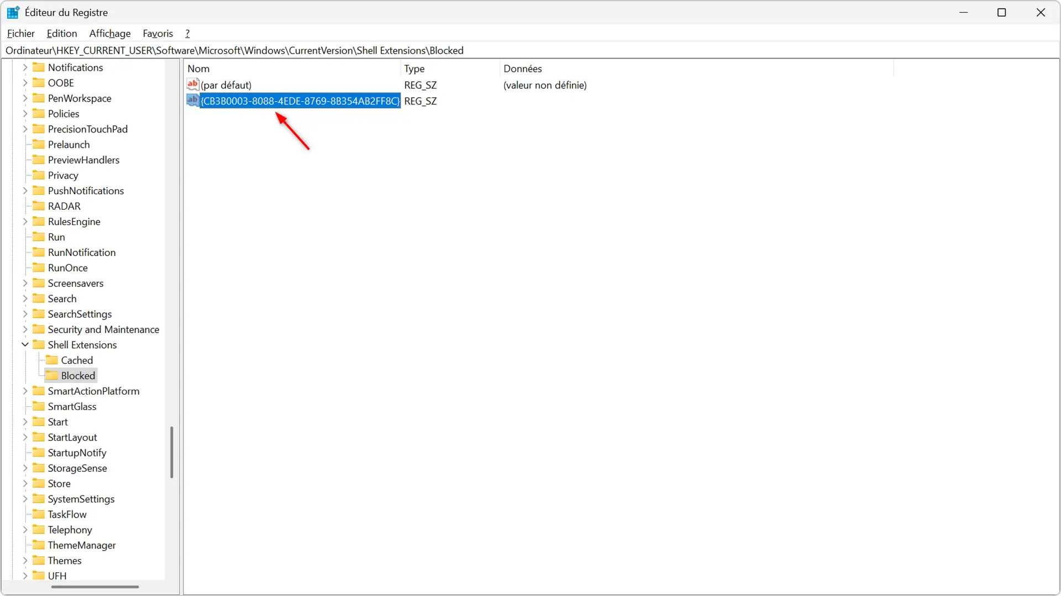1061x596 pixels.
Task: Click the Notifications folder icon
Action: (39, 67)
